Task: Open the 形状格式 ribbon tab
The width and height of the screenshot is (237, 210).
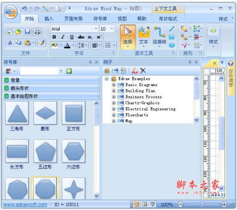Action: [168, 19]
